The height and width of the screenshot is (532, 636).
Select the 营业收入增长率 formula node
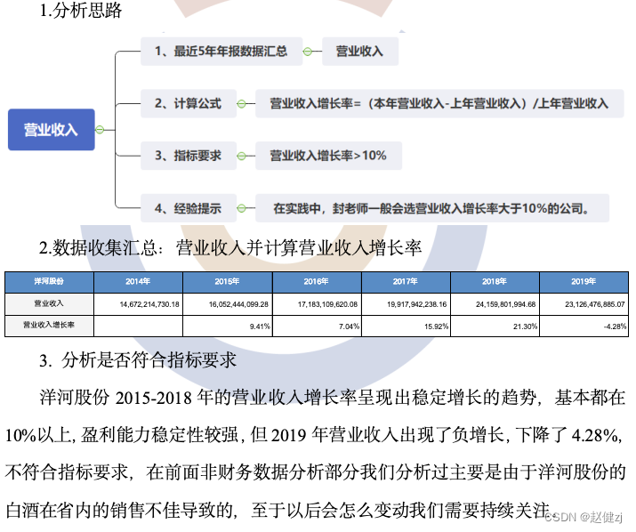[439, 103]
